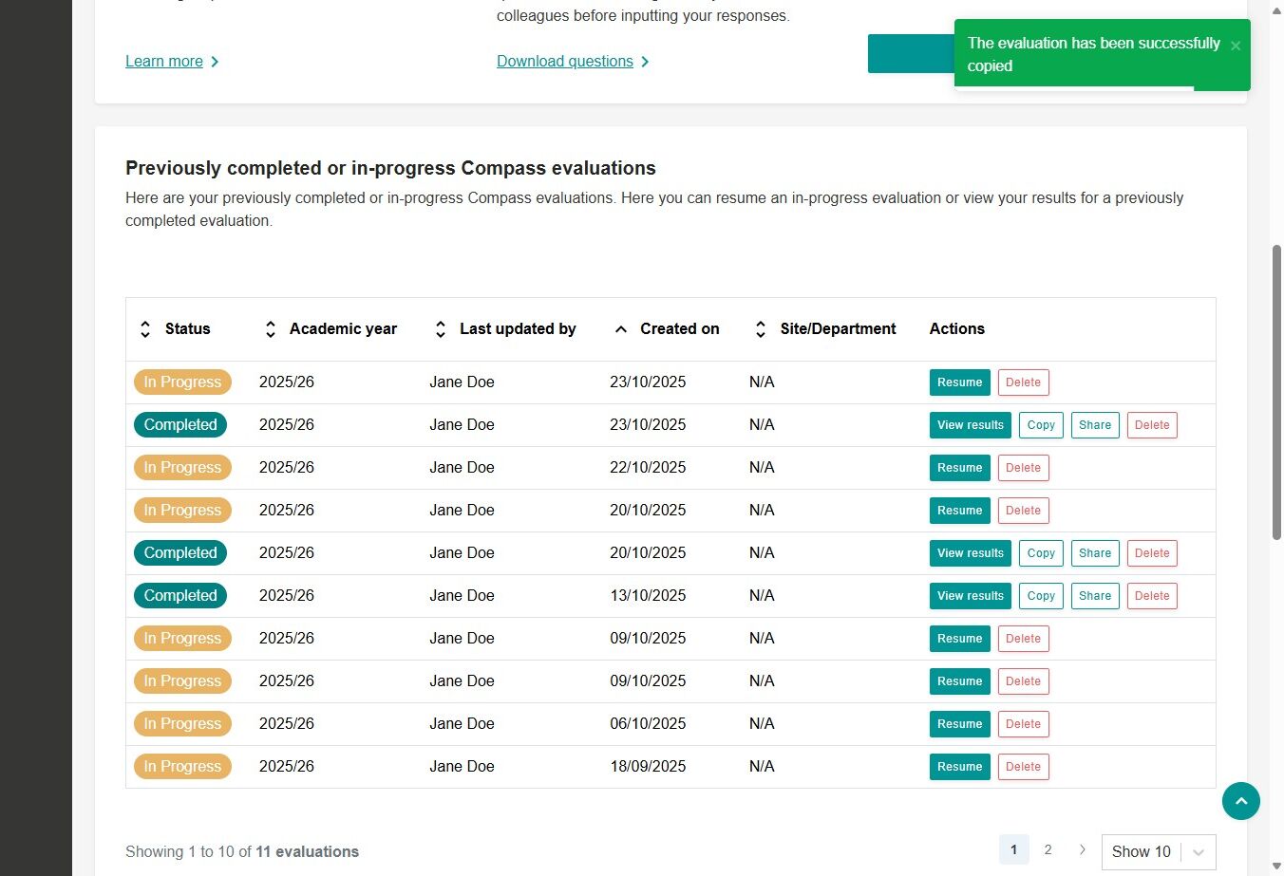1284x876 pixels.
Task: Share the evaluation created on 13/10/2025
Action: [1095, 596]
